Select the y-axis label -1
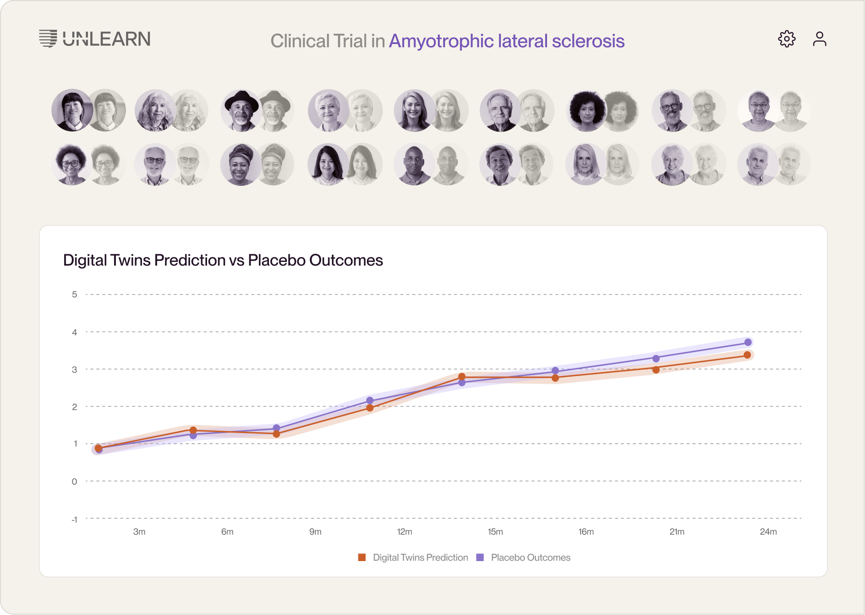Viewport: 865px width, 615px height. click(x=74, y=520)
